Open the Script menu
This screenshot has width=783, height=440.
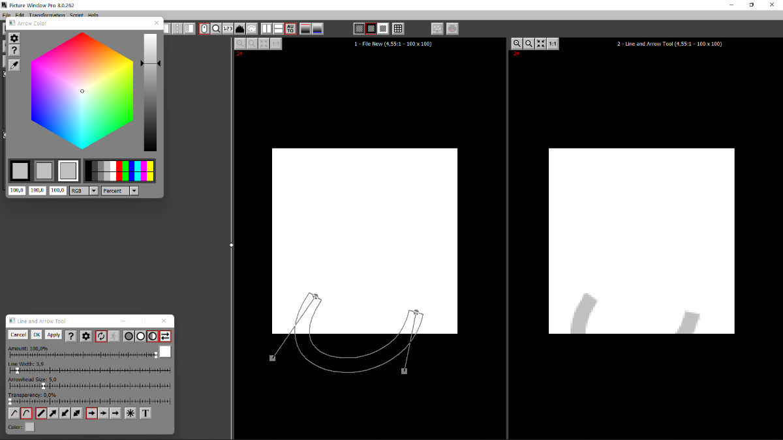[x=76, y=15]
